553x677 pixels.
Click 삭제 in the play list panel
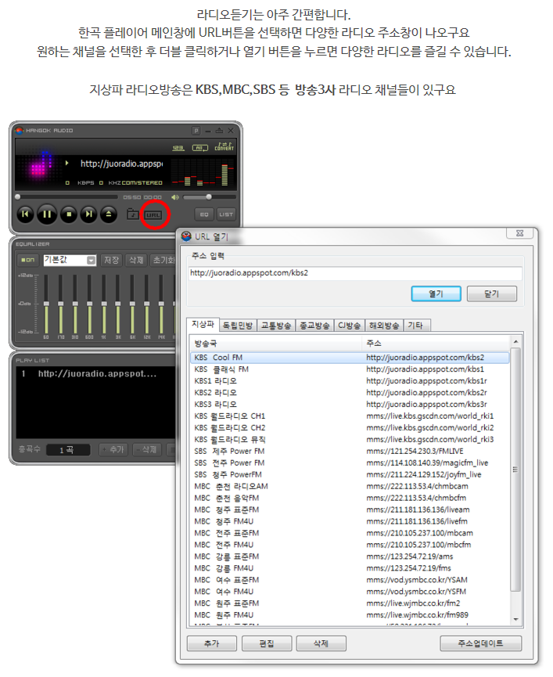(145, 450)
